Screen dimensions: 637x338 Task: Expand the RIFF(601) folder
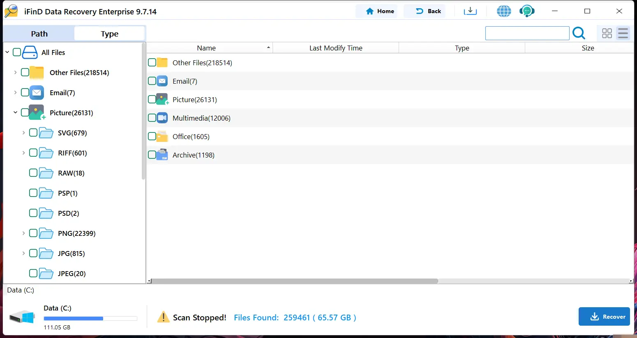[24, 153]
